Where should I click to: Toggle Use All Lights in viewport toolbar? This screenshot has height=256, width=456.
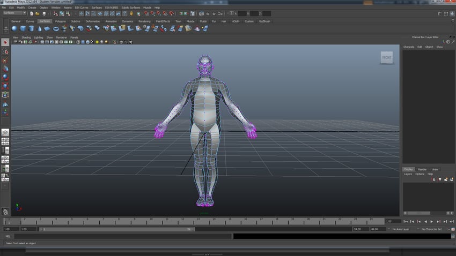coord(97,42)
